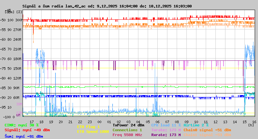Select the Freq 5580 MHz legend label

click(127, 135)
